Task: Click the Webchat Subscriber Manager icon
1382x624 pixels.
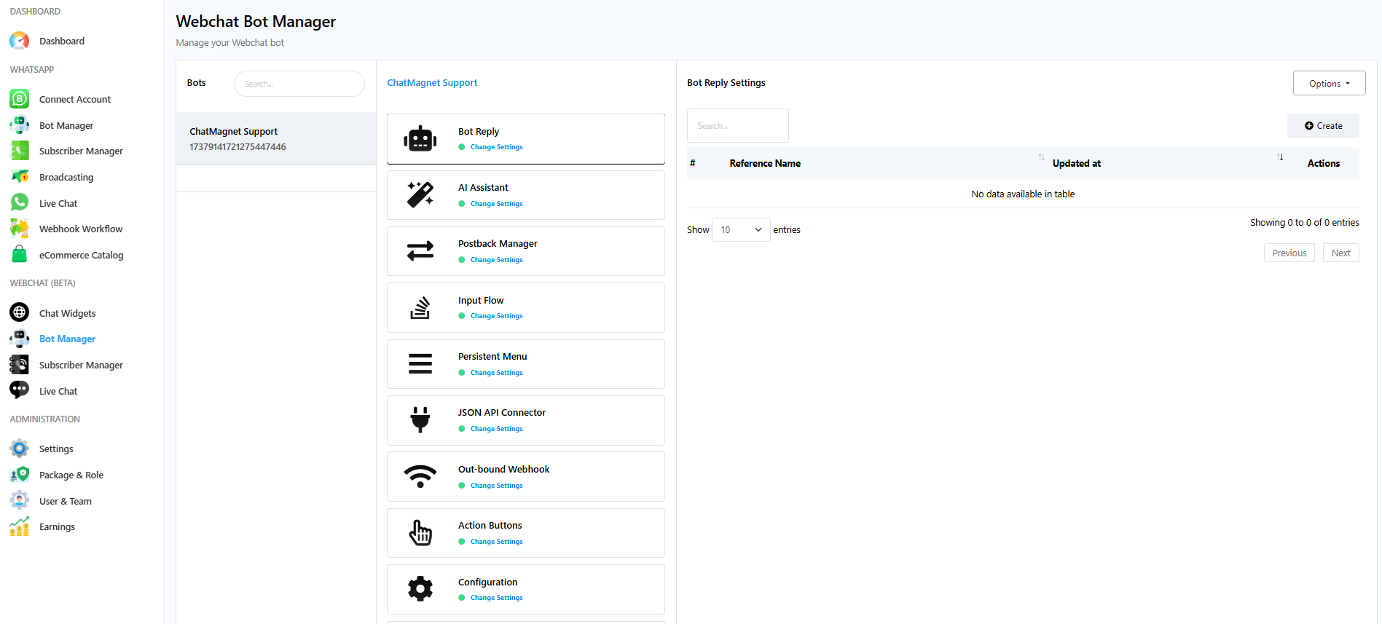Action: tap(20, 364)
